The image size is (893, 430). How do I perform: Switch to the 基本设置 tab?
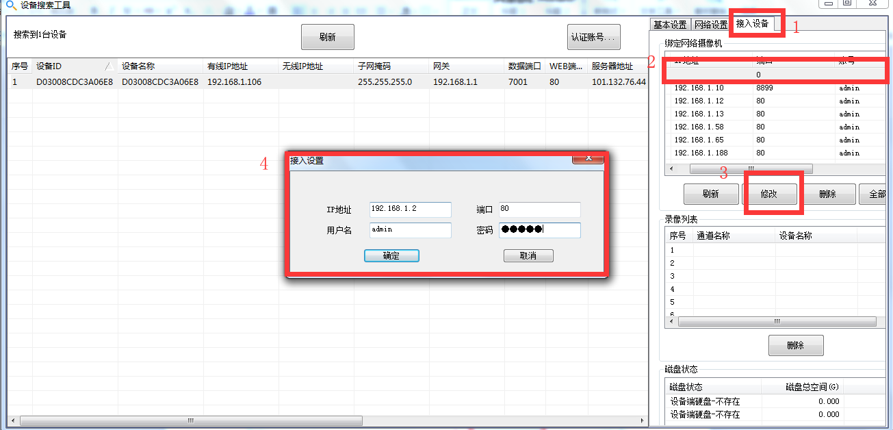click(x=670, y=25)
